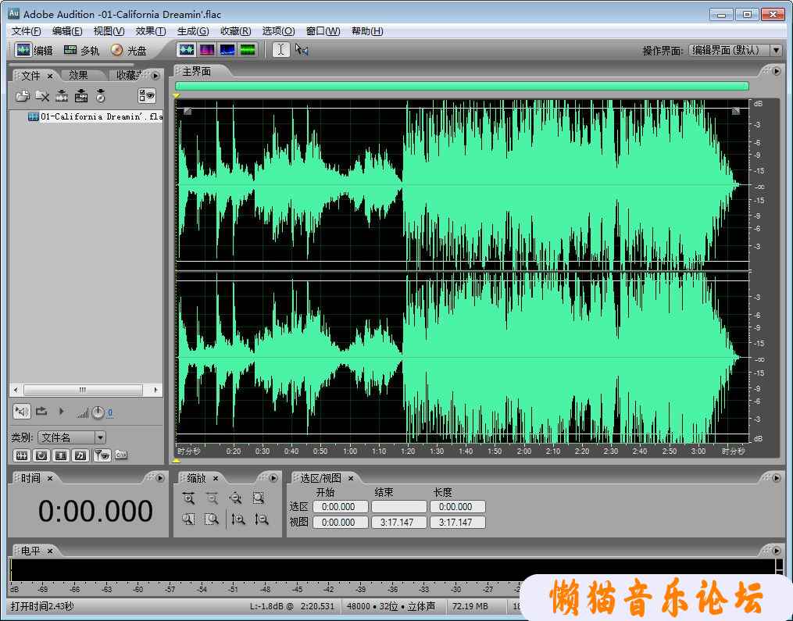793x621 pixels.
Task: Open the Files panel options menu arrow
Action: tap(155, 76)
